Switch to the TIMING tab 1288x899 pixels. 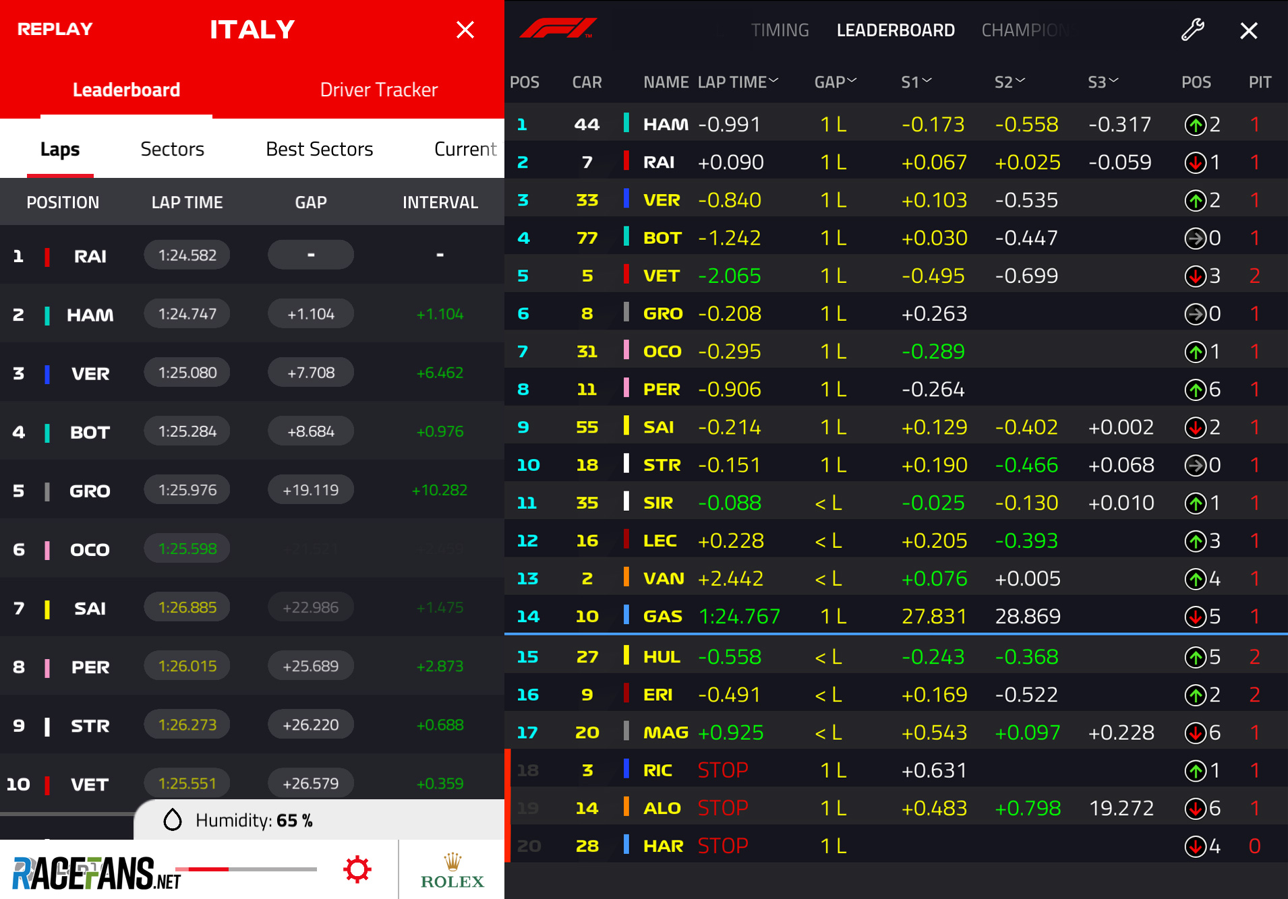click(780, 30)
